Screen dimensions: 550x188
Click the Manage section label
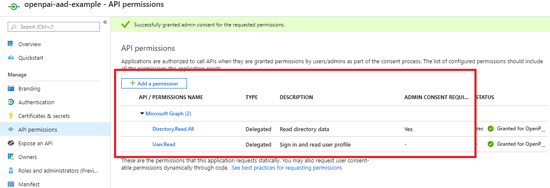tap(17, 75)
